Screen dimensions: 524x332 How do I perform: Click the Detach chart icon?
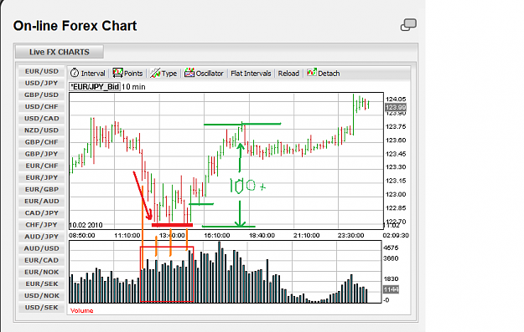(312, 72)
